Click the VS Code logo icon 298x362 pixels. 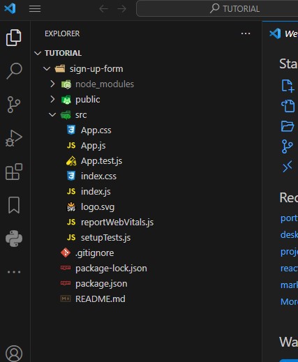(10, 8)
